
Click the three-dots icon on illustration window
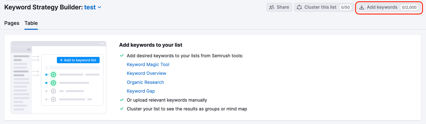(102, 44)
